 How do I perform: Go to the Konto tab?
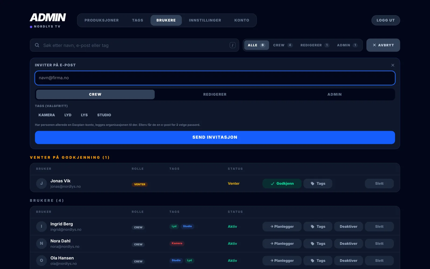tap(242, 20)
